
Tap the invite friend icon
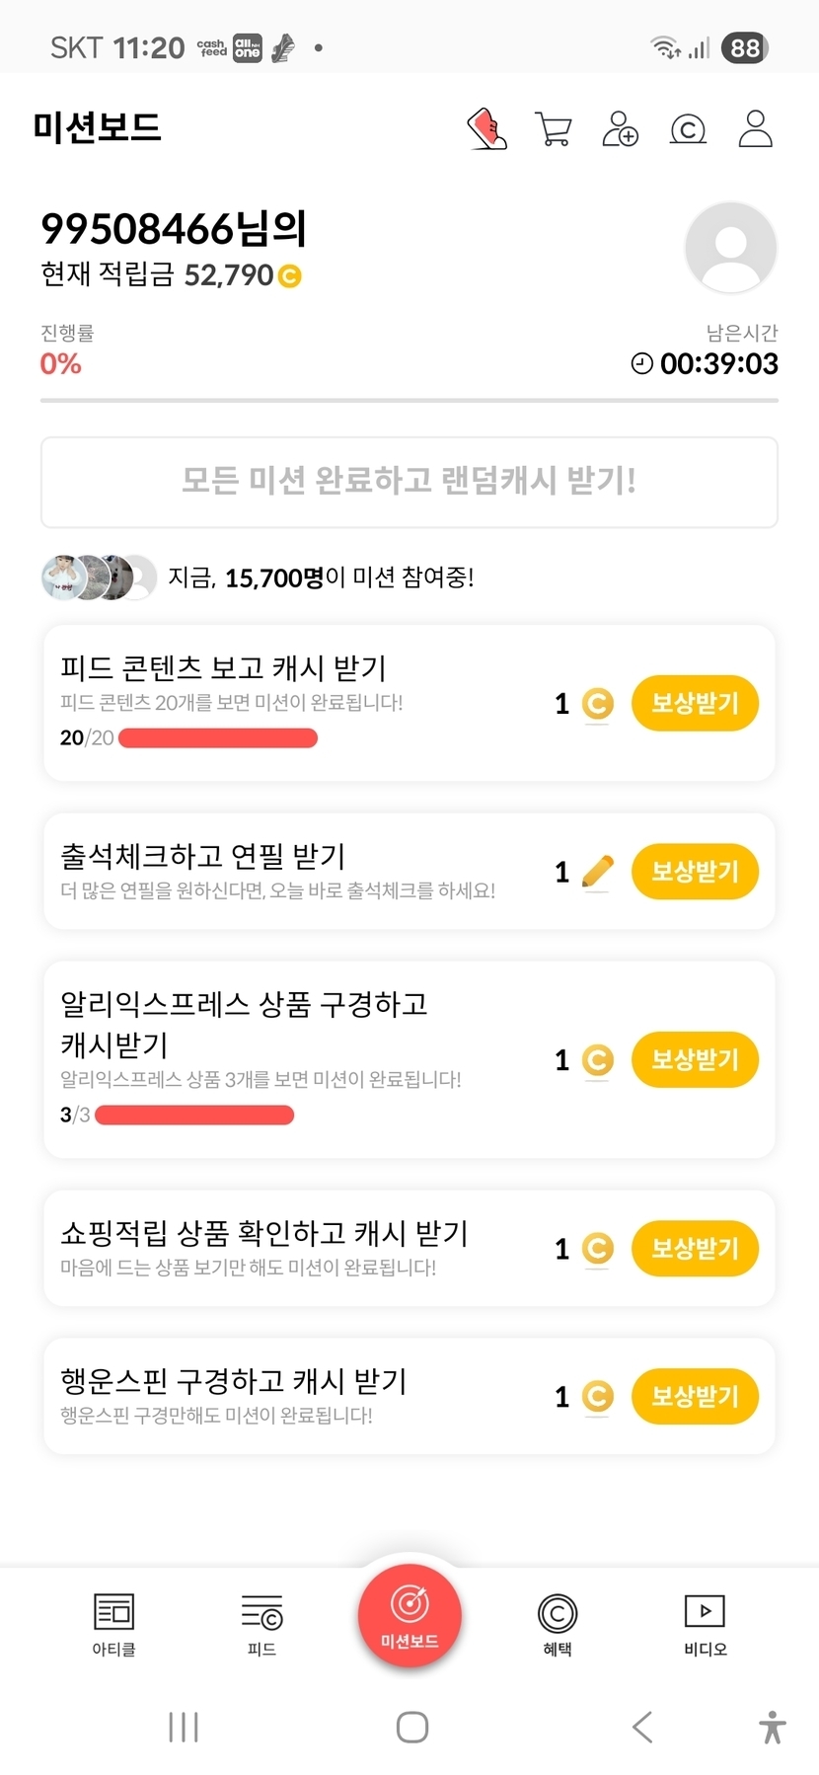(621, 129)
